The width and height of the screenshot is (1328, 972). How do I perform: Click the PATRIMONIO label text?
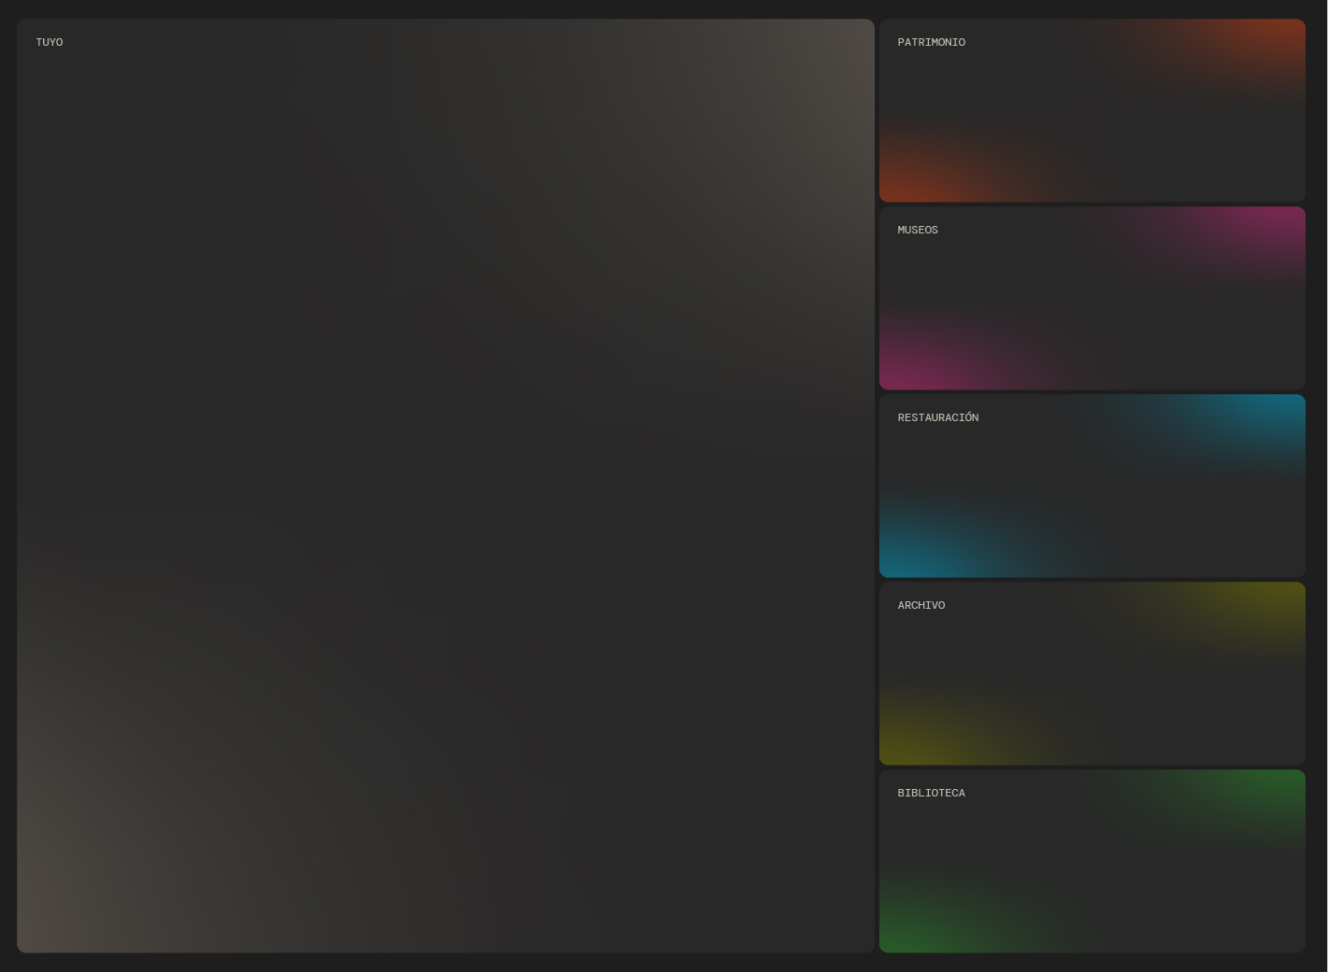click(x=931, y=42)
